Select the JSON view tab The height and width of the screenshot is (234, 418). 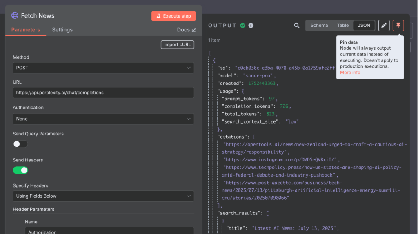[364, 26]
